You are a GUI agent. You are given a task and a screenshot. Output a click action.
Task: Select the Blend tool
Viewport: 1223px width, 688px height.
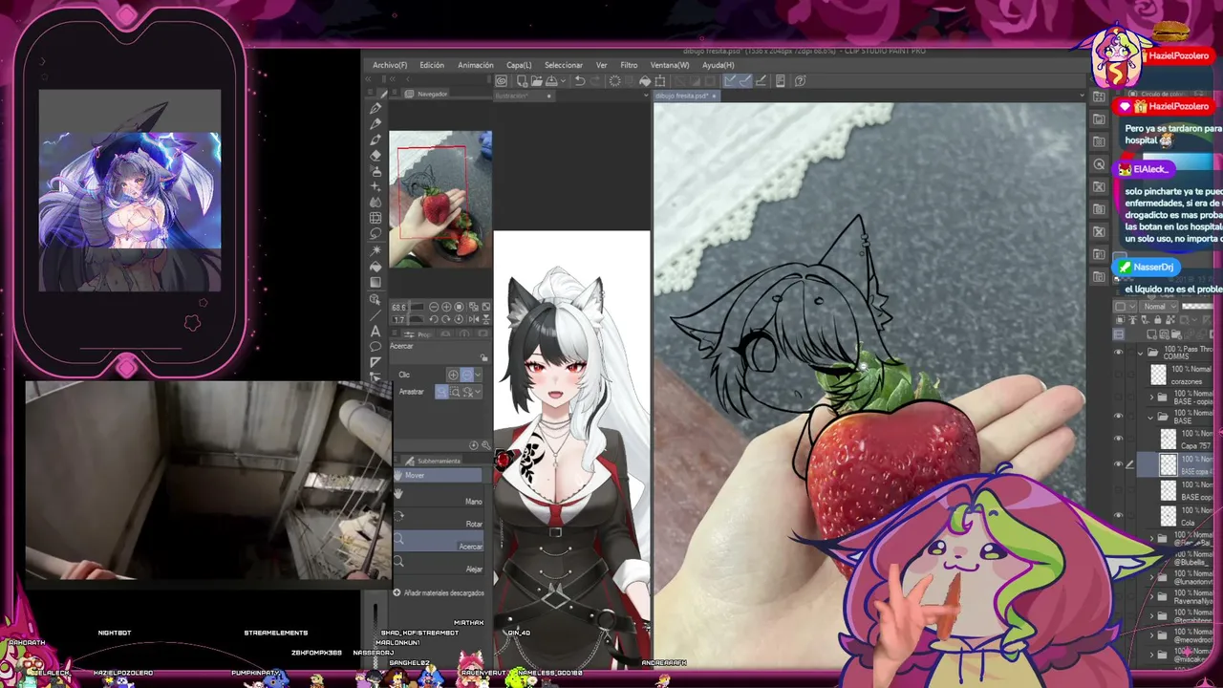pyautogui.click(x=375, y=203)
